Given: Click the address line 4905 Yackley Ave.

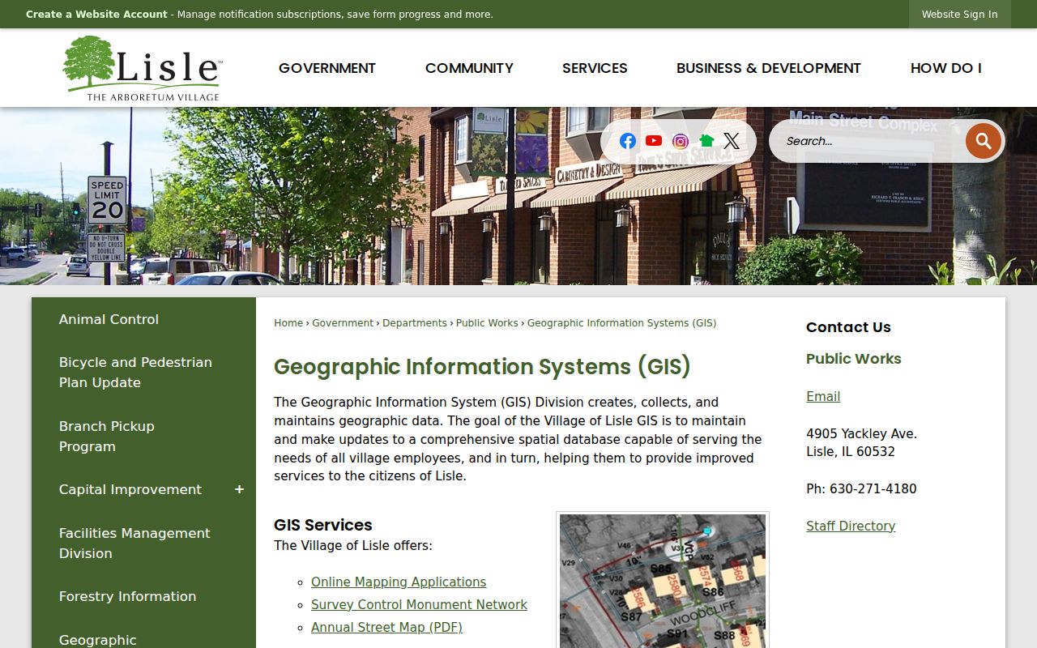Looking at the screenshot, I should pos(861,433).
